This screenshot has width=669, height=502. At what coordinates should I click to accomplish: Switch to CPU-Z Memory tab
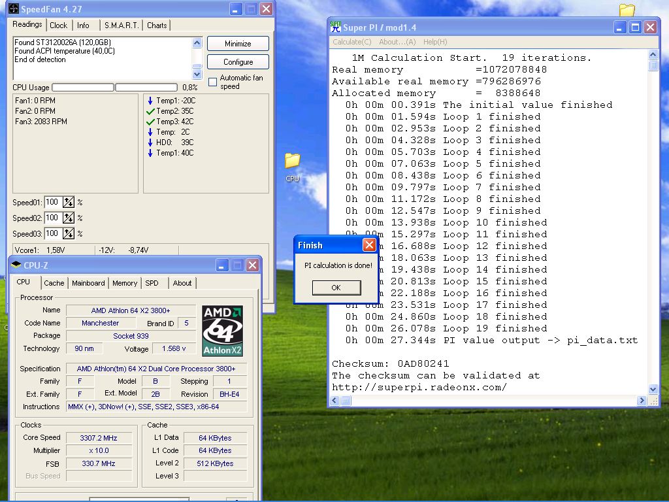(x=125, y=283)
